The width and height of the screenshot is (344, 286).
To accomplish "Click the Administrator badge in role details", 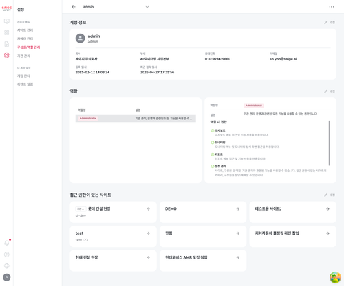I will click(x=254, y=106).
